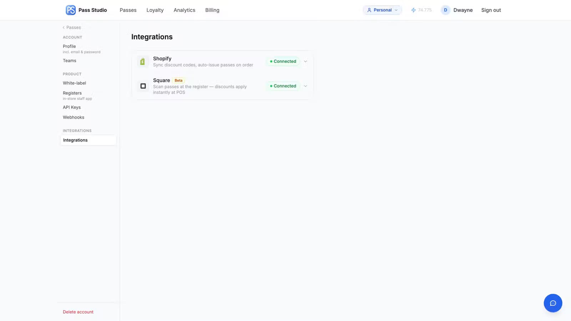Open the Billing top menu

point(212,10)
